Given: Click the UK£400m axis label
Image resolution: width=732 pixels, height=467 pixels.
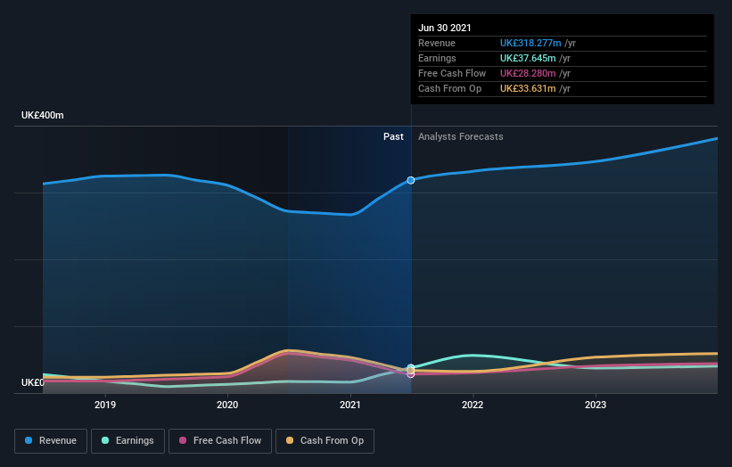Looking at the screenshot, I should tap(43, 115).
